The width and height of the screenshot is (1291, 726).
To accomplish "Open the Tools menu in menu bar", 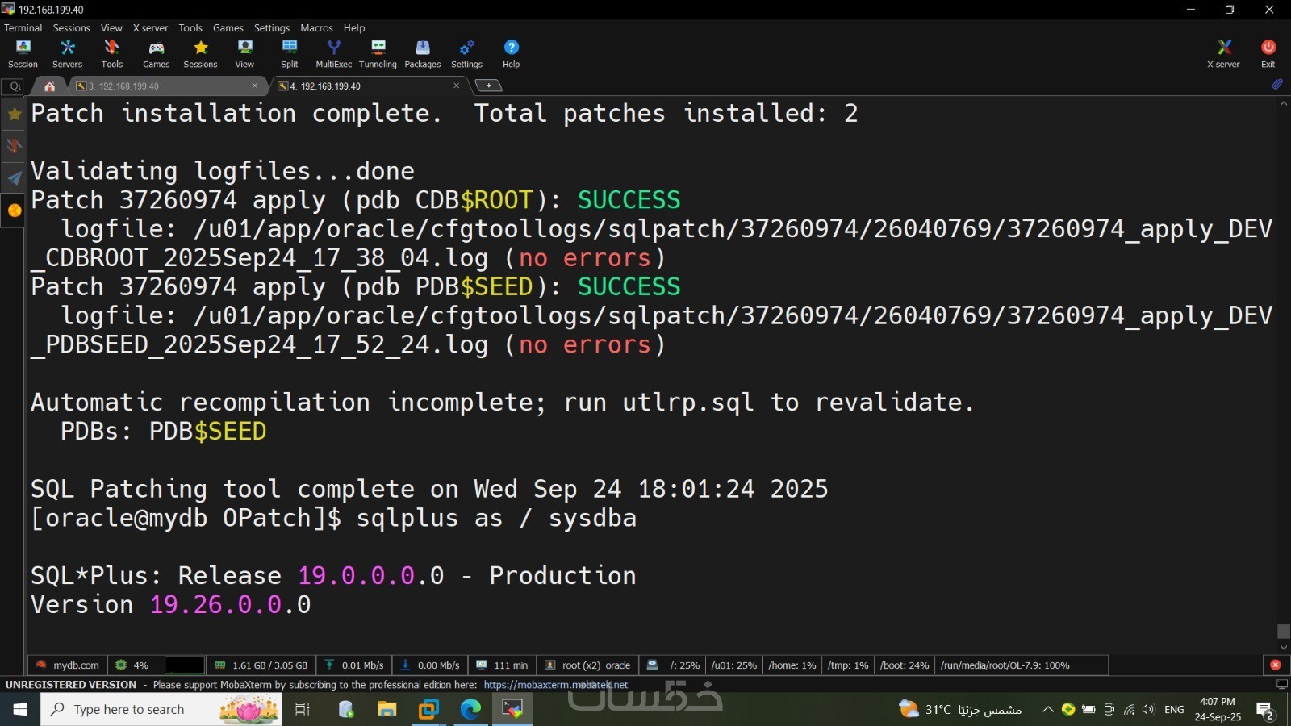I will [x=190, y=27].
